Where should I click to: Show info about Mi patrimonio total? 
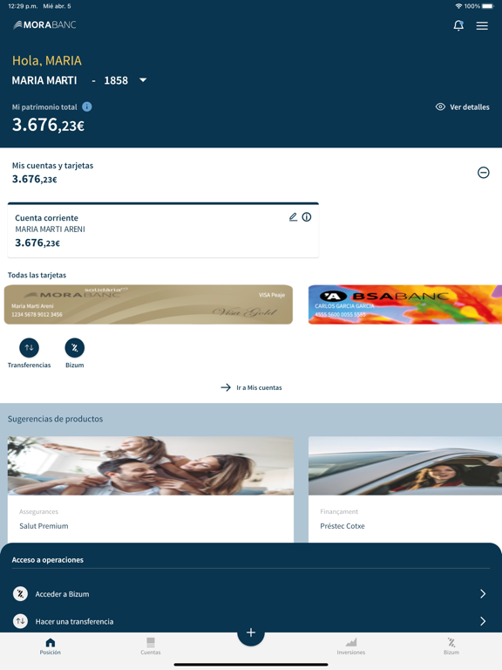pos(86,106)
